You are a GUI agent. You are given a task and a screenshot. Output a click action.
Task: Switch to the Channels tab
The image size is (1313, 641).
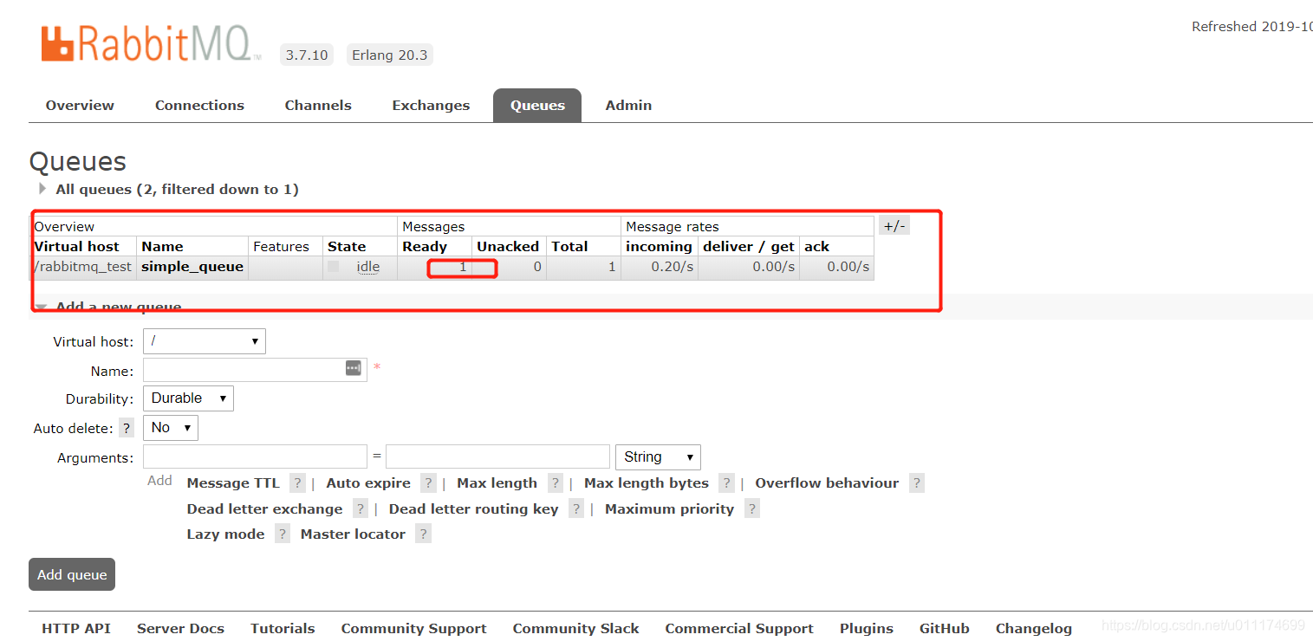(318, 106)
